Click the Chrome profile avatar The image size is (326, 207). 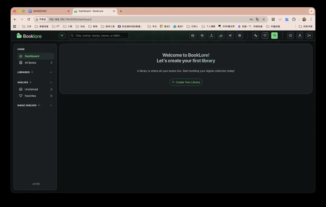(x=304, y=19)
